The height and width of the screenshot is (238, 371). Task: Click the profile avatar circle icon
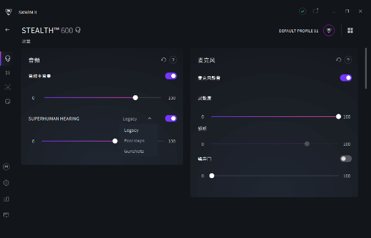(x=329, y=31)
